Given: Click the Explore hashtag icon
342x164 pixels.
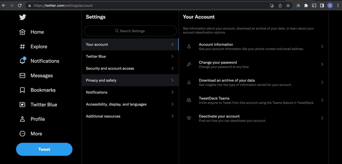Looking at the screenshot, I should (22, 46).
